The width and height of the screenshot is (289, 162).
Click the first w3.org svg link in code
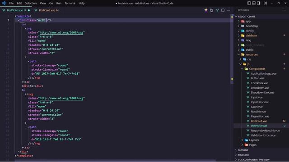(61, 32)
